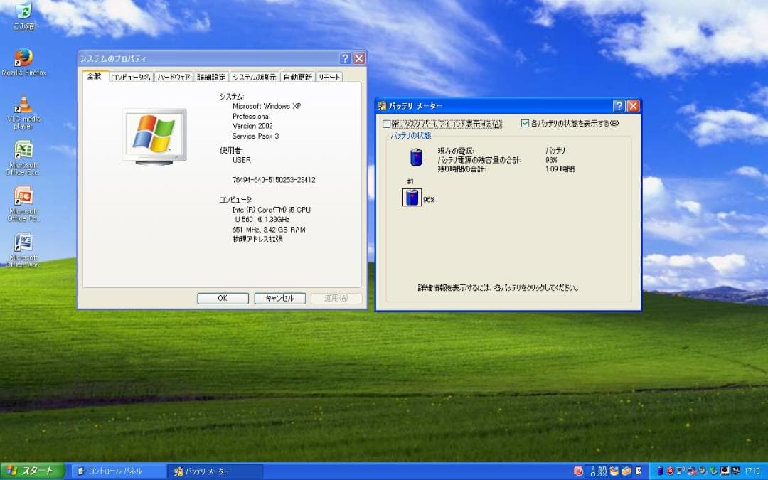Click OK in システムのプロパティ
Image resolution: width=768 pixels, height=480 pixels.
(x=223, y=298)
